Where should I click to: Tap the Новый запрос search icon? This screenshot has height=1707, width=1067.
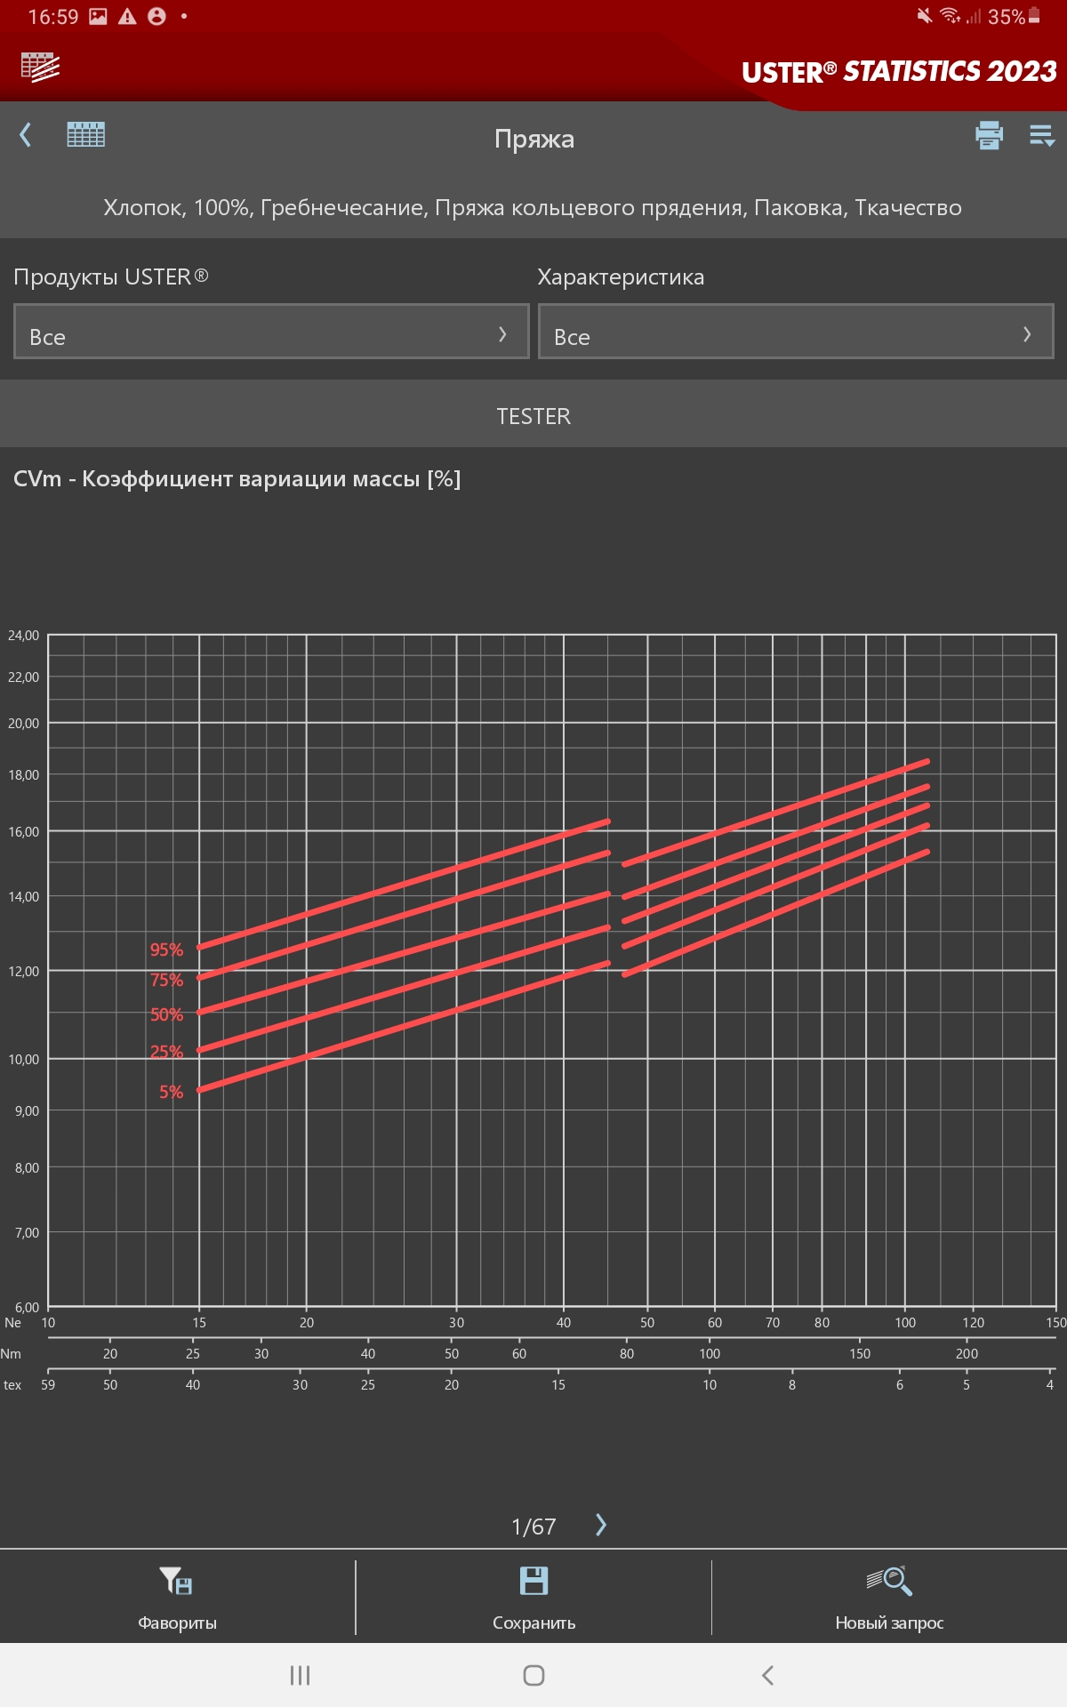pos(889,1581)
